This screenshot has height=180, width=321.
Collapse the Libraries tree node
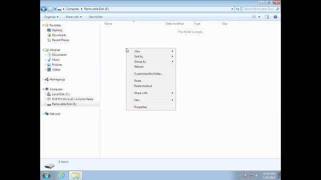pyautogui.click(x=43, y=50)
